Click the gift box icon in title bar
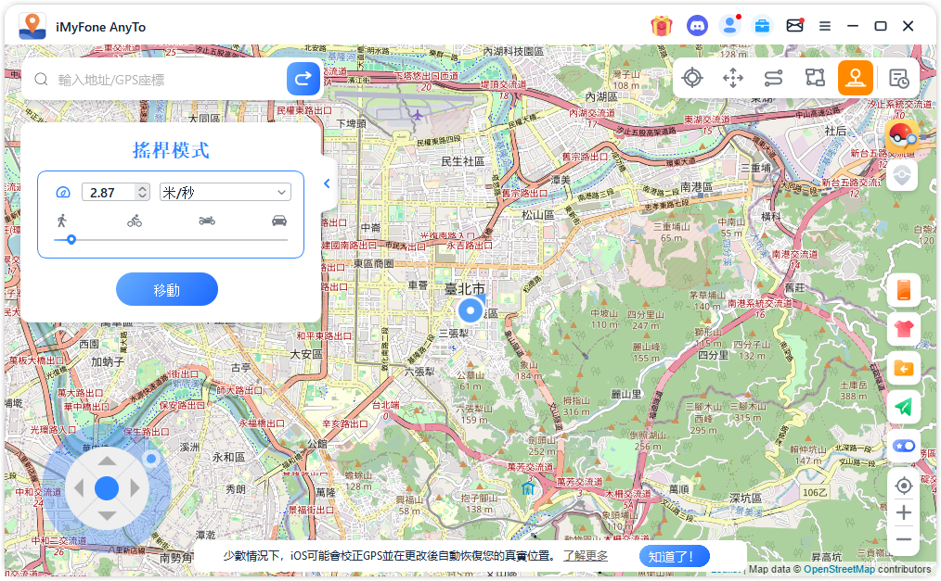The width and height of the screenshot is (941, 581). pyautogui.click(x=662, y=26)
